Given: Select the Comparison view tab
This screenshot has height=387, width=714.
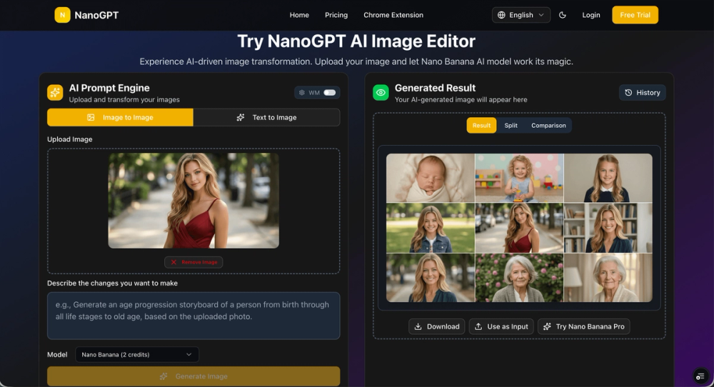Looking at the screenshot, I should (x=548, y=126).
